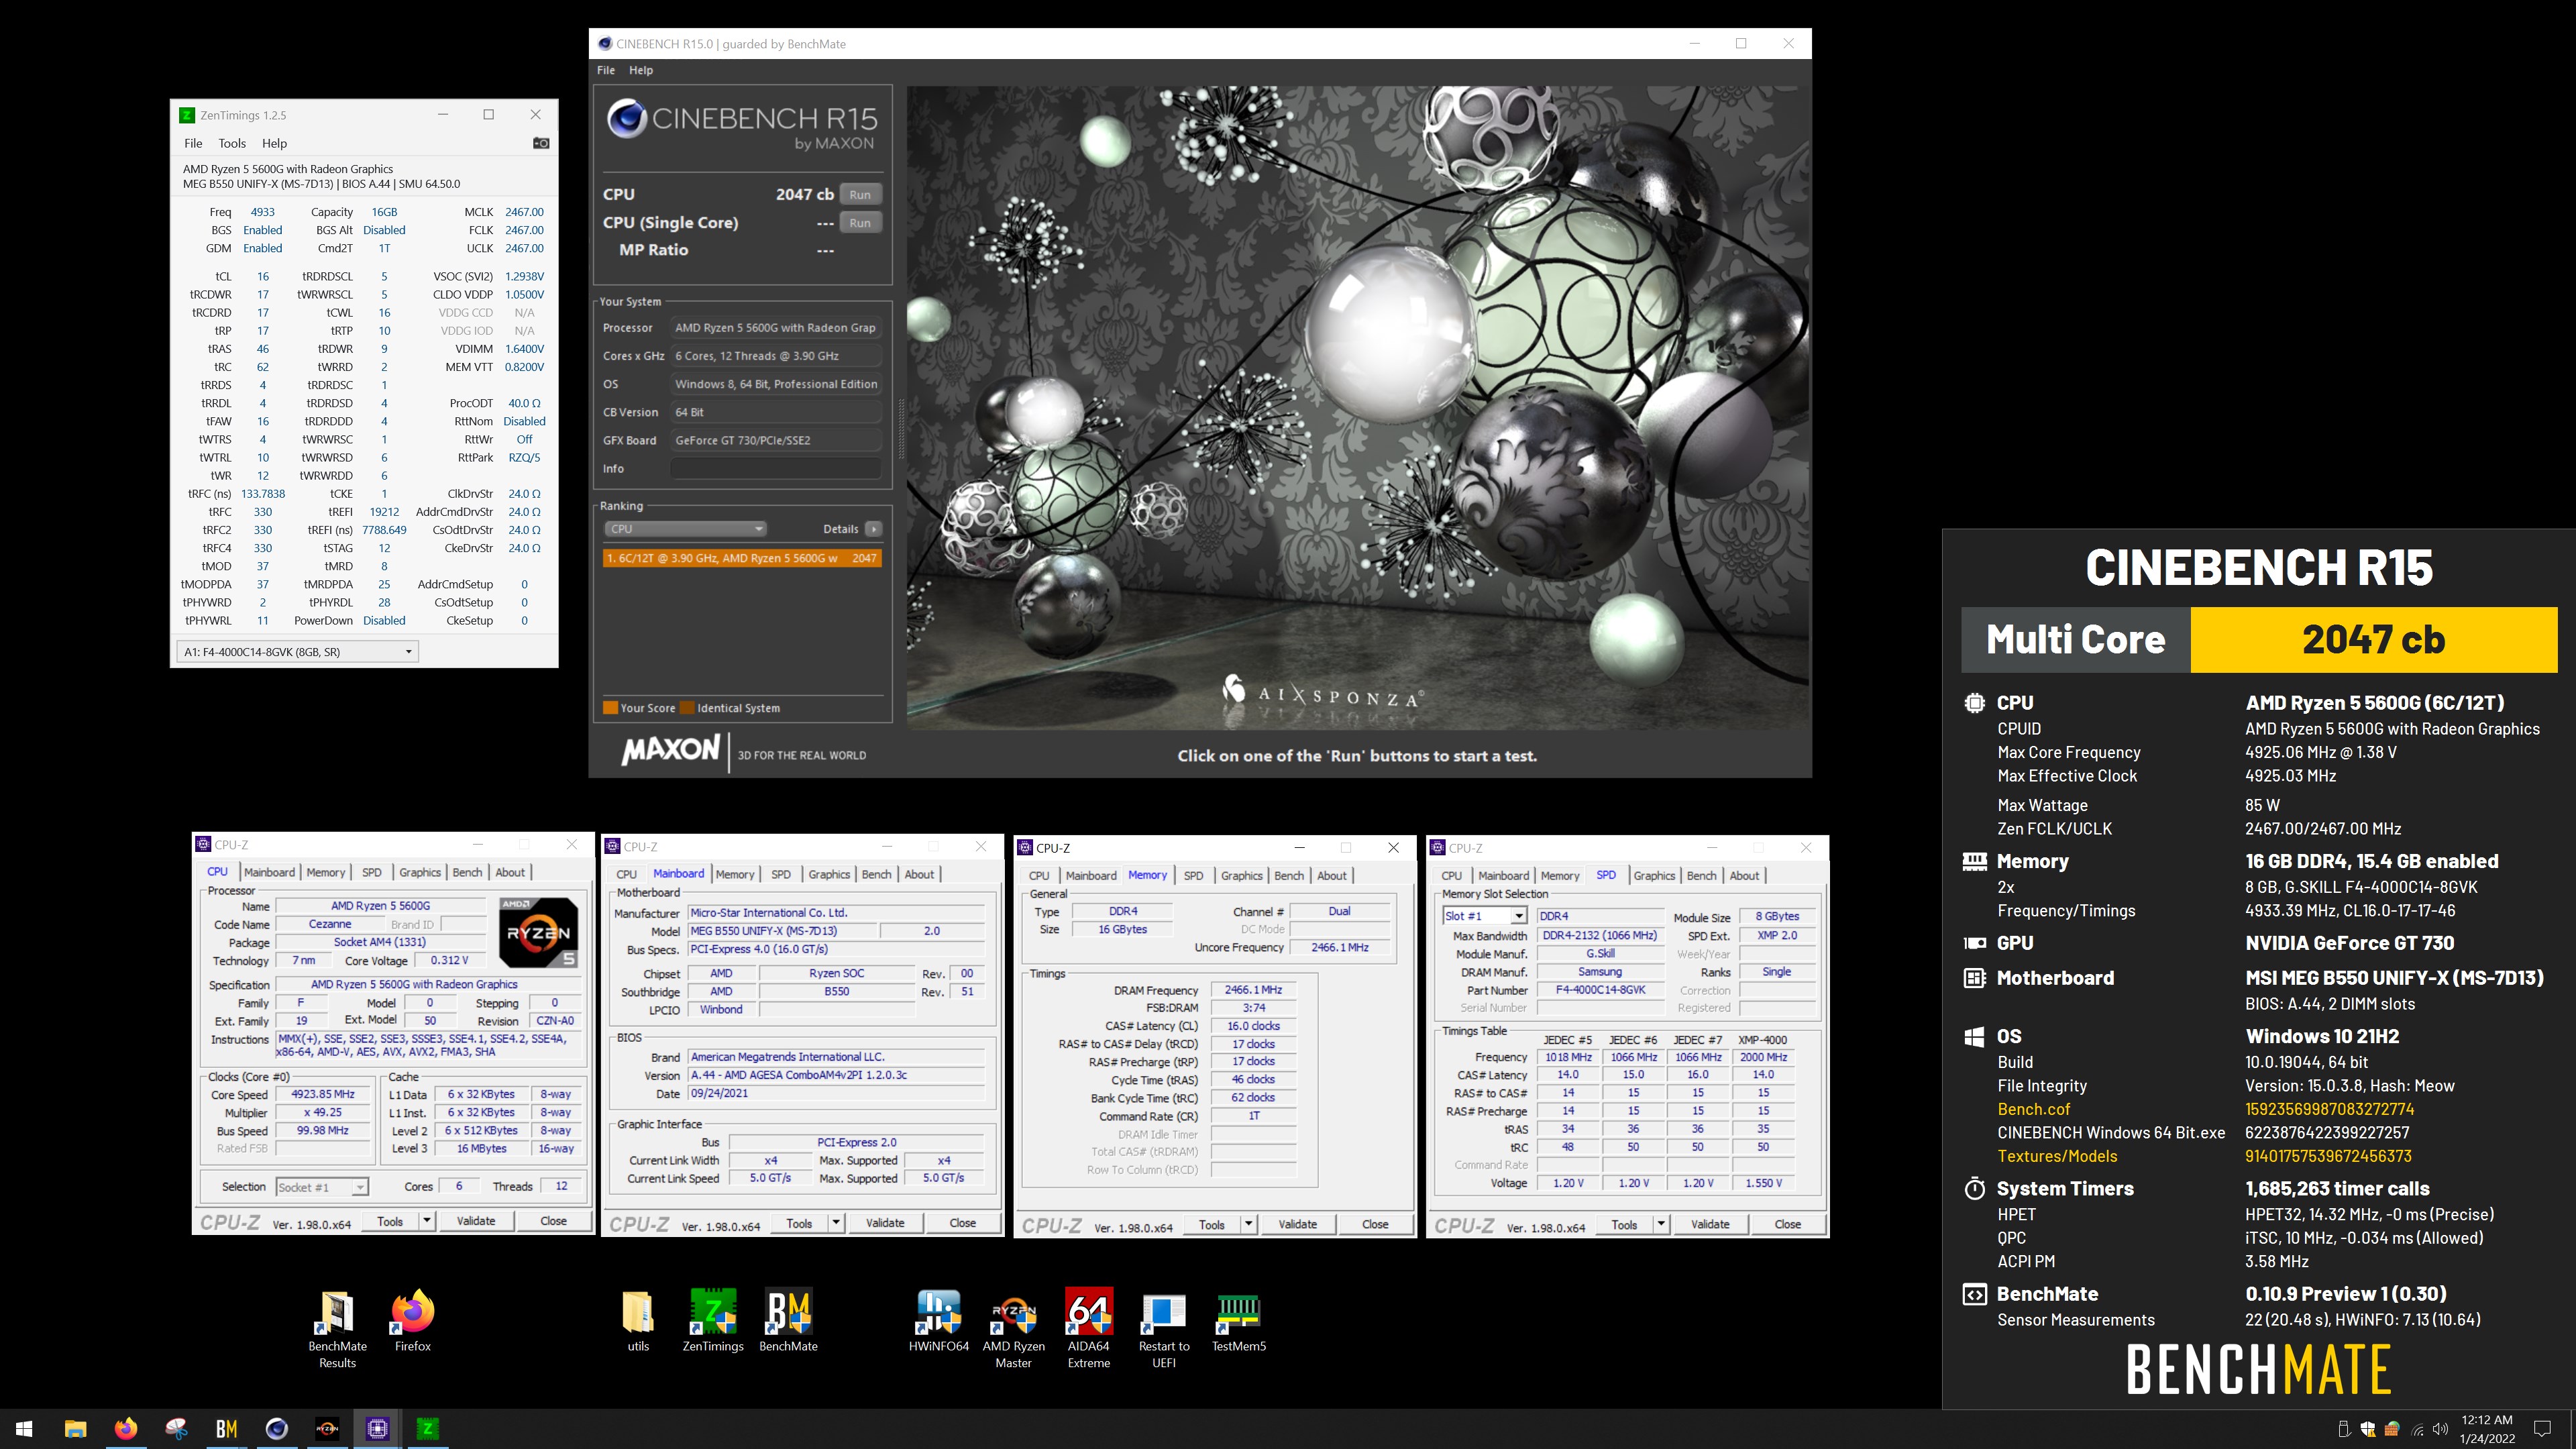Click Tools button in CPU-Z Memory window
This screenshot has width=2576, height=1449.
(x=1211, y=1224)
